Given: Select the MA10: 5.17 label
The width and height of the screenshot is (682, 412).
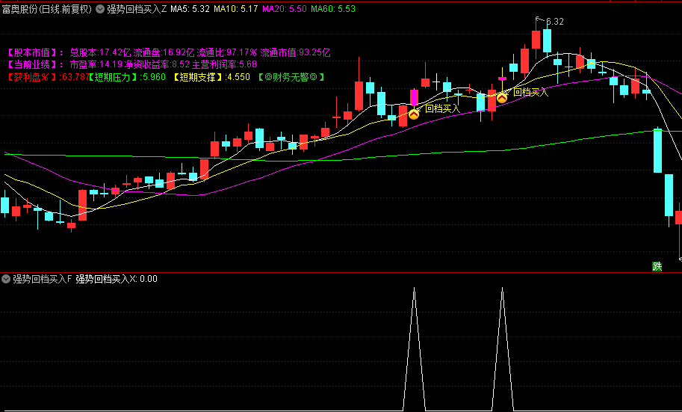Looking at the screenshot, I should coord(236,9).
